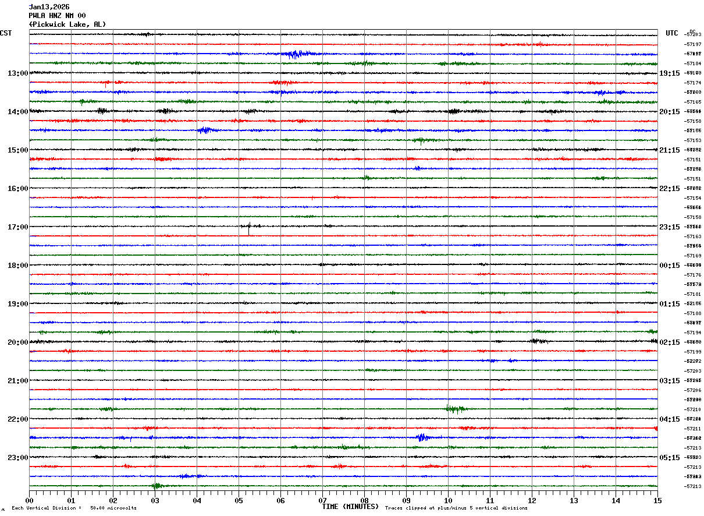Select the 18:00 CST row label

point(17,266)
